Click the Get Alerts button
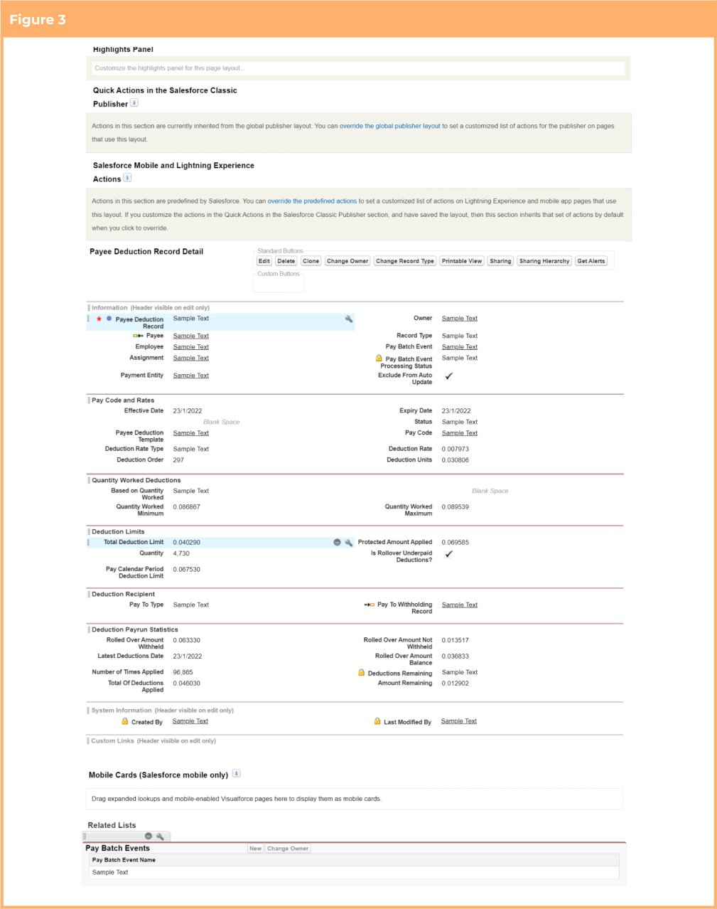The height and width of the screenshot is (909, 717). [591, 261]
